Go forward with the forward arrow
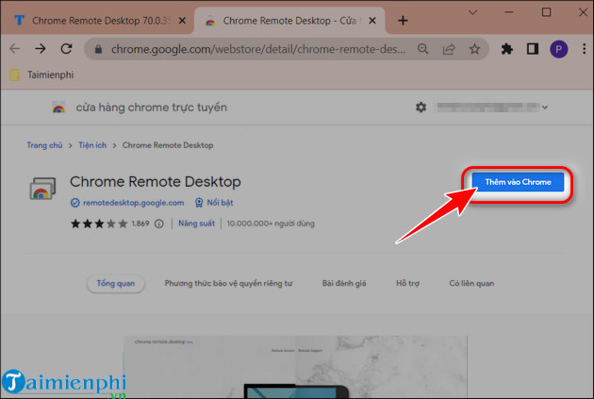This screenshot has width=594, height=399. [41, 48]
